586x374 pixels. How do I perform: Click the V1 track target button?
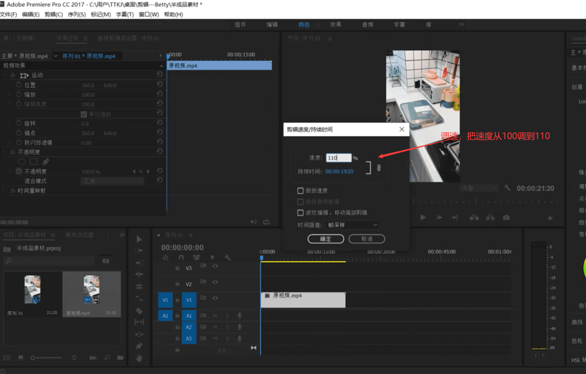coord(189,300)
